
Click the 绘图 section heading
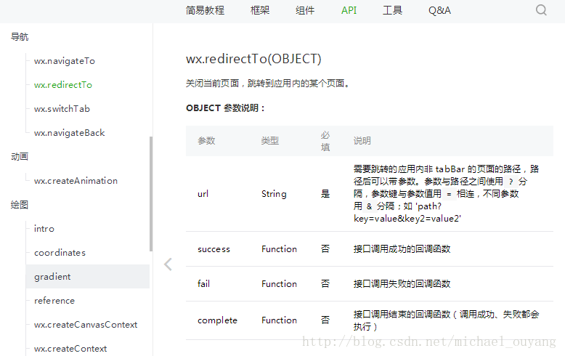[x=20, y=205]
